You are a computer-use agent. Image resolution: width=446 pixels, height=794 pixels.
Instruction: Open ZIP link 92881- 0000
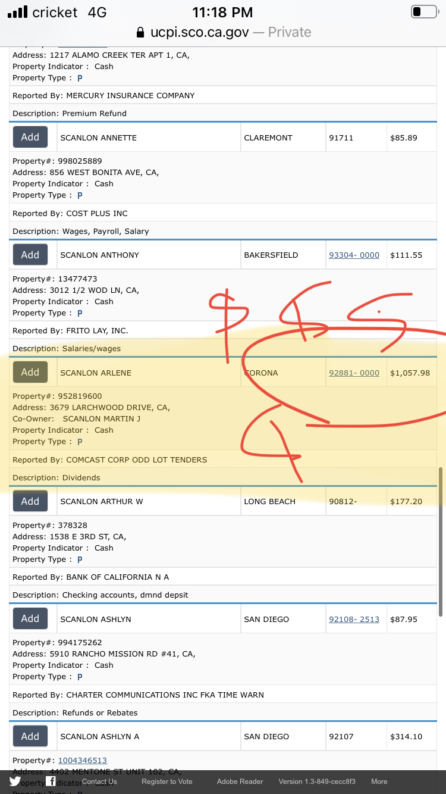click(x=354, y=373)
